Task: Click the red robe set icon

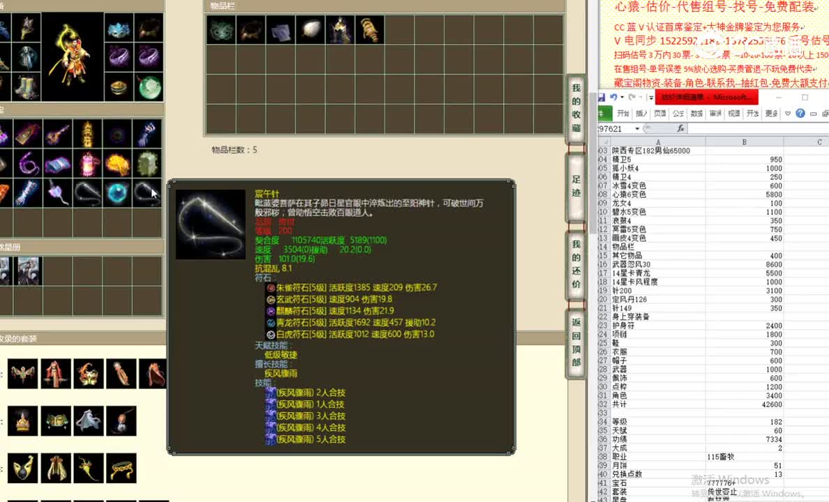Action: coord(56,374)
